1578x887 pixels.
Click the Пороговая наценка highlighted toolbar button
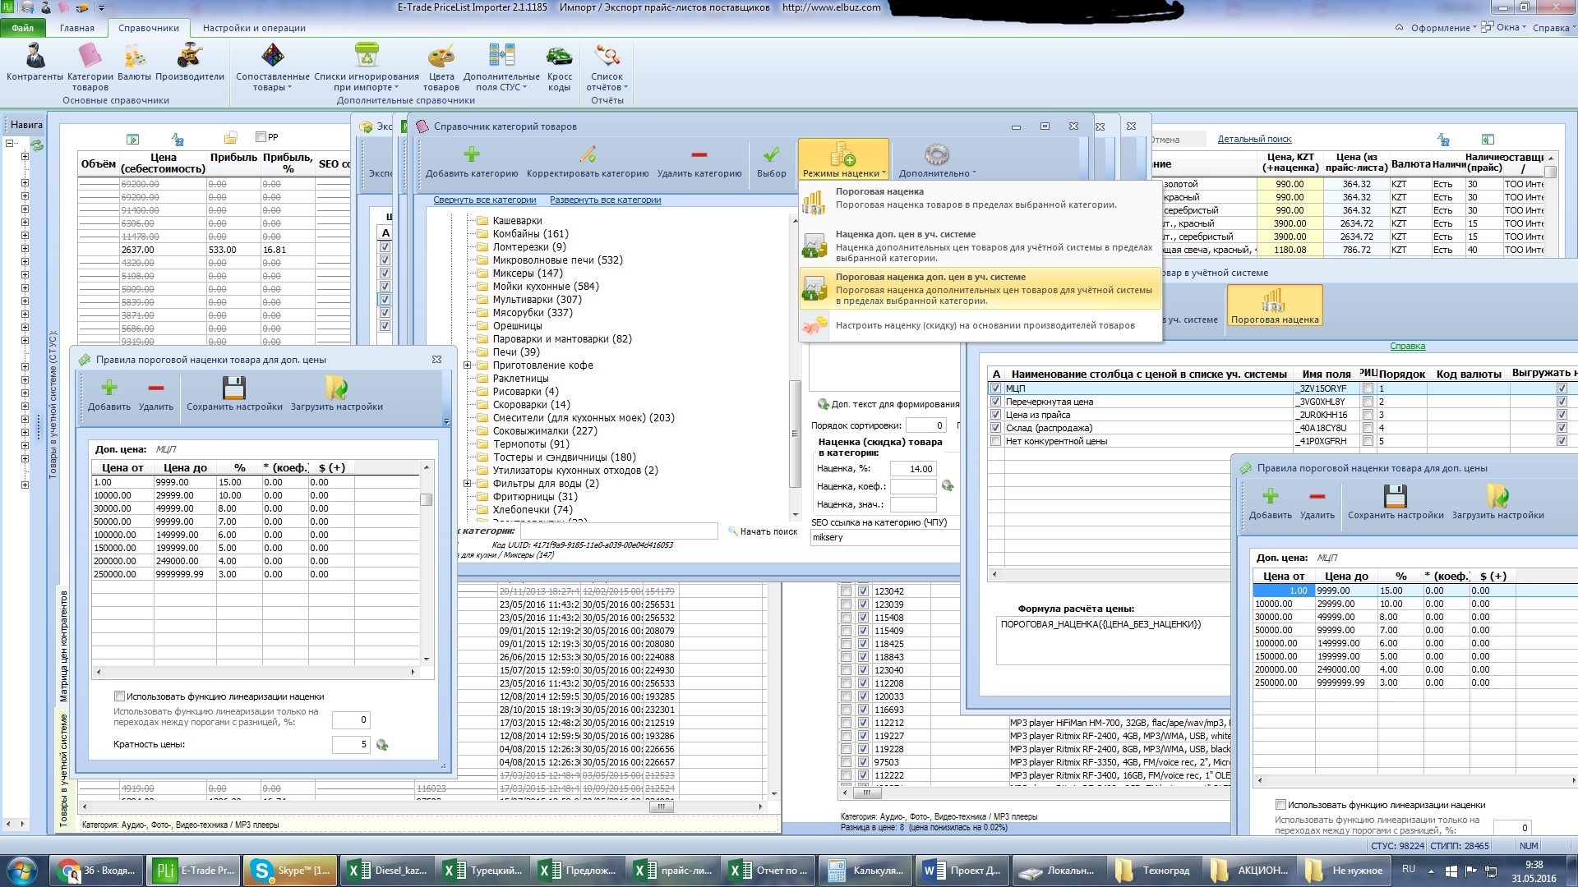point(1275,306)
